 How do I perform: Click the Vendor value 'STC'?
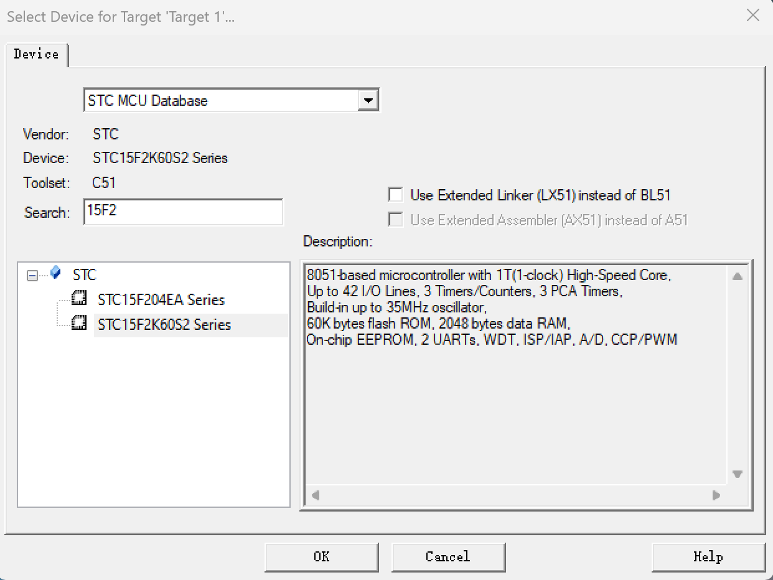pyautogui.click(x=105, y=134)
